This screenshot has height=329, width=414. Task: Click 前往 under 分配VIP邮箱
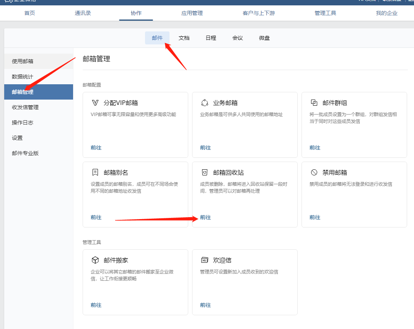(x=96, y=147)
